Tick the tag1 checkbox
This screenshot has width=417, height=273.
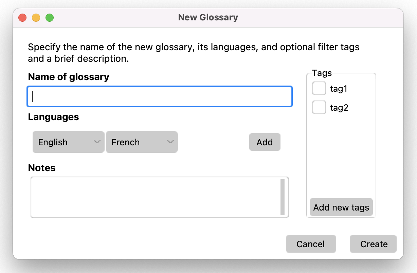click(x=319, y=89)
